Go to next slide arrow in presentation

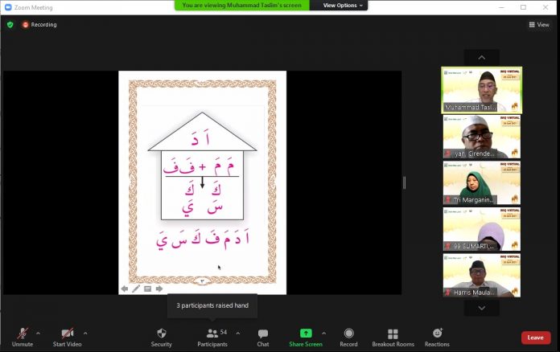click(159, 289)
